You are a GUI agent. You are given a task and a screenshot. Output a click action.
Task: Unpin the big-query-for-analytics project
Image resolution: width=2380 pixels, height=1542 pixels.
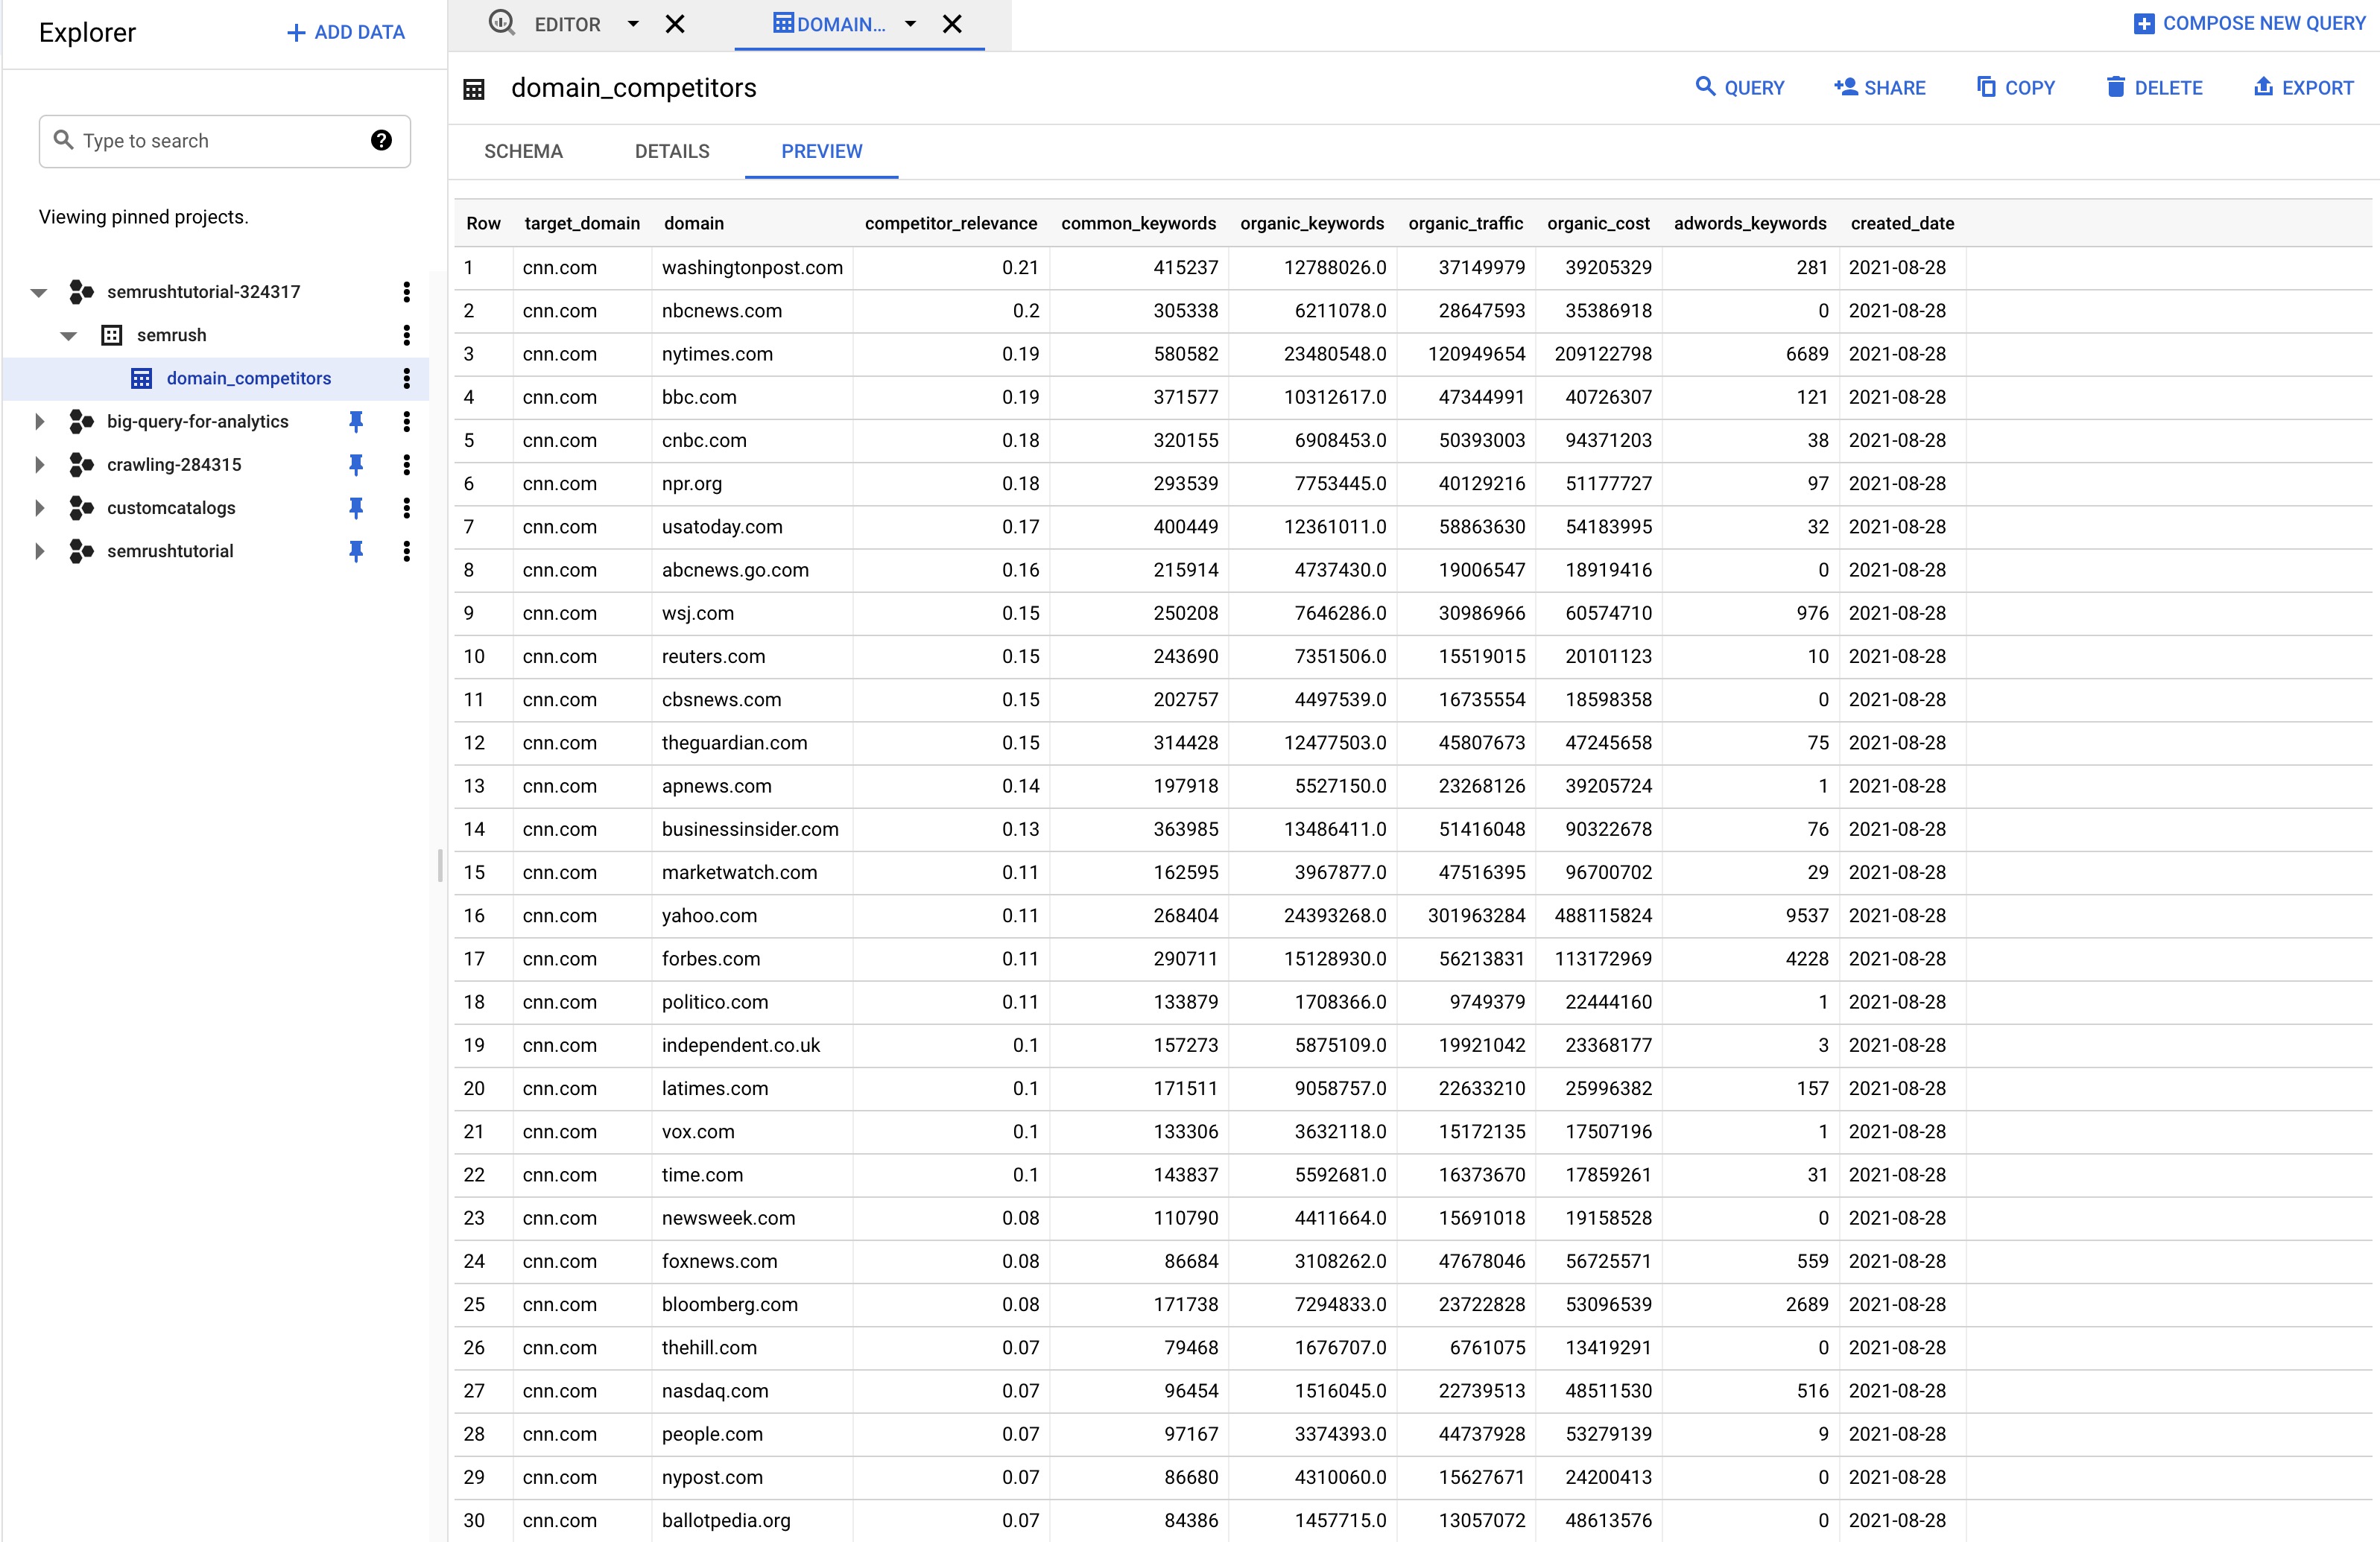(x=356, y=422)
